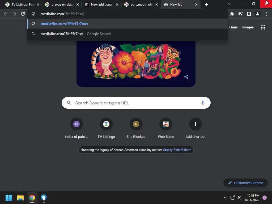Click the Customize Chrome button
272x204 pixels.
246,183
